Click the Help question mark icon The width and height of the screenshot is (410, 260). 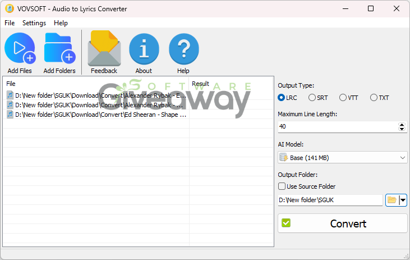click(x=183, y=49)
